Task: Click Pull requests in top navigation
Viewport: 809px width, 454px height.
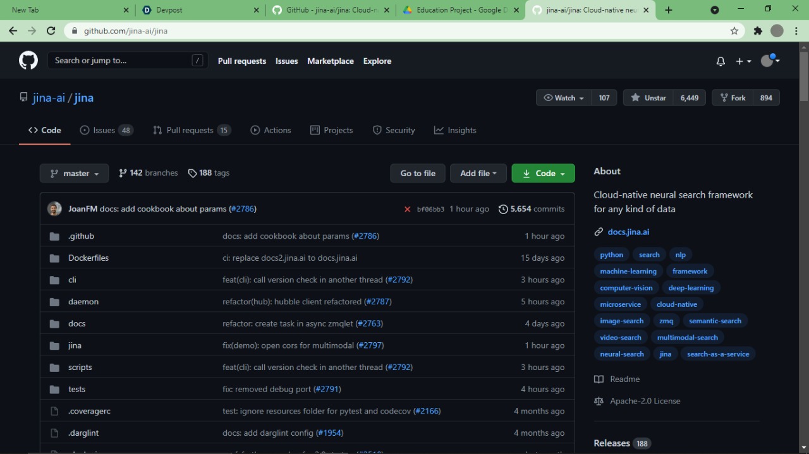Action: click(242, 61)
